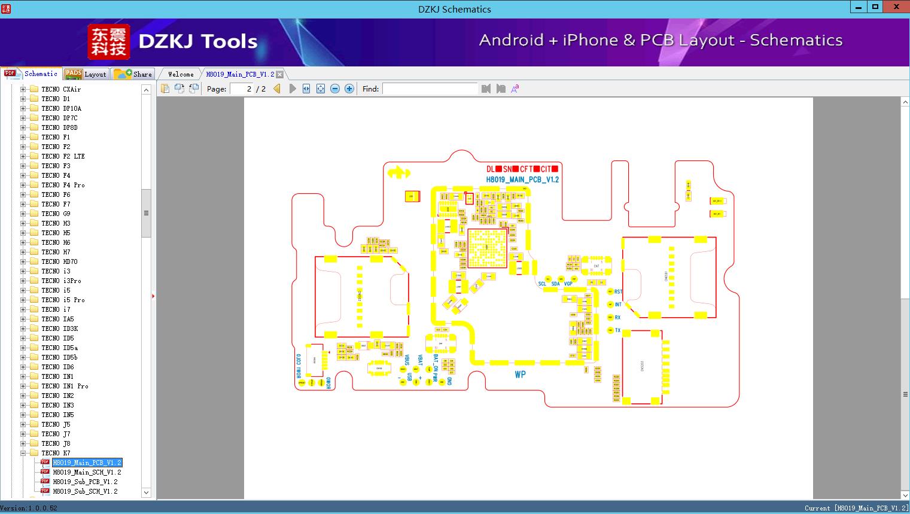Click the PDF icon of H8019_Sub_PCB_V1.2
Image resolution: width=910 pixels, height=514 pixels.
pos(45,482)
